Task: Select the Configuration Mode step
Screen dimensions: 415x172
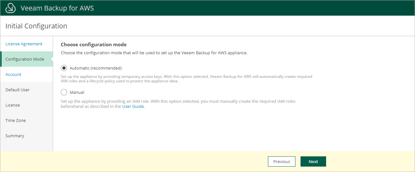Action: pos(25,59)
